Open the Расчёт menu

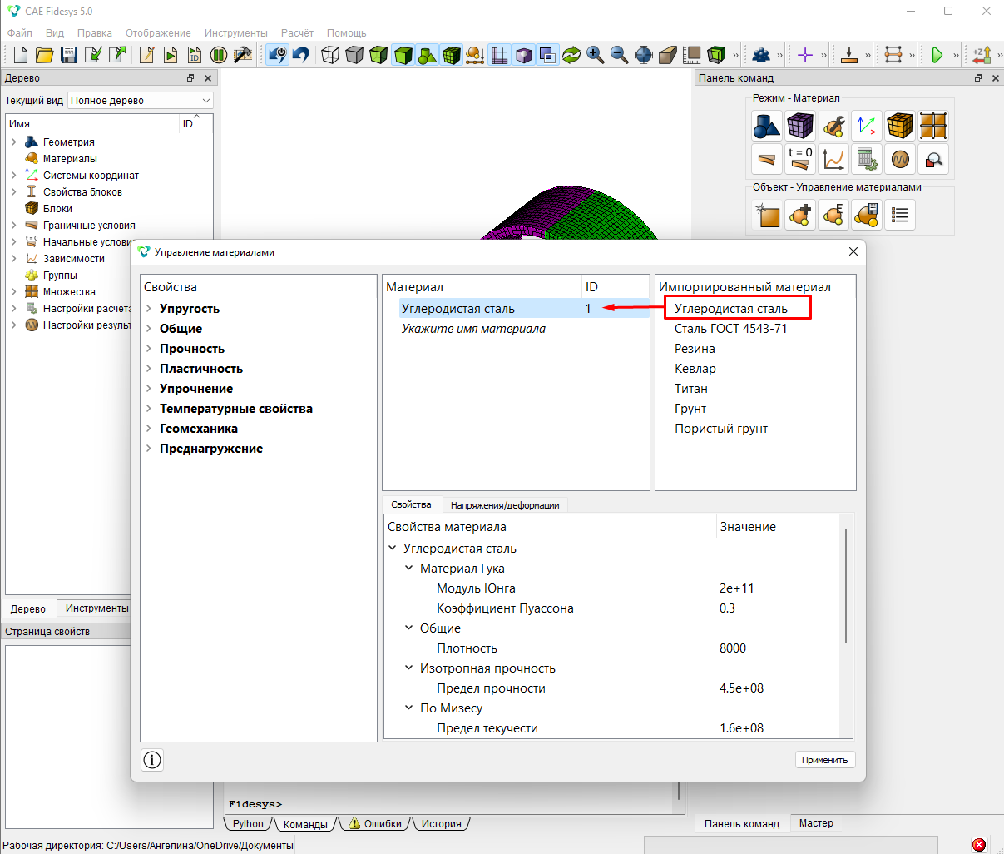[x=297, y=33]
